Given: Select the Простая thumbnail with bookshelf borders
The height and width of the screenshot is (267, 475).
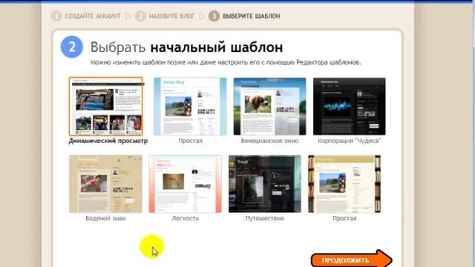Looking at the screenshot, I should click(344, 184).
